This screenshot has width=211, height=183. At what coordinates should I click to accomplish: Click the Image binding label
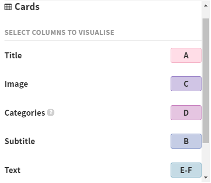(x=16, y=84)
